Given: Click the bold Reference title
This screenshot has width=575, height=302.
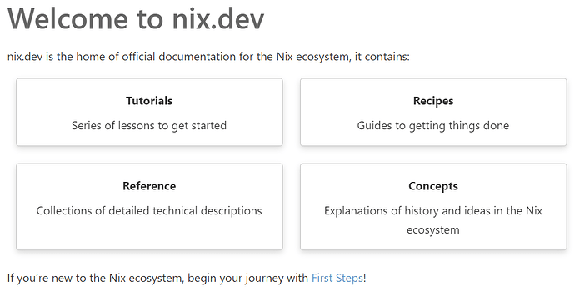Looking at the screenshot, I should pyautogui.click(x=149, y=186).
